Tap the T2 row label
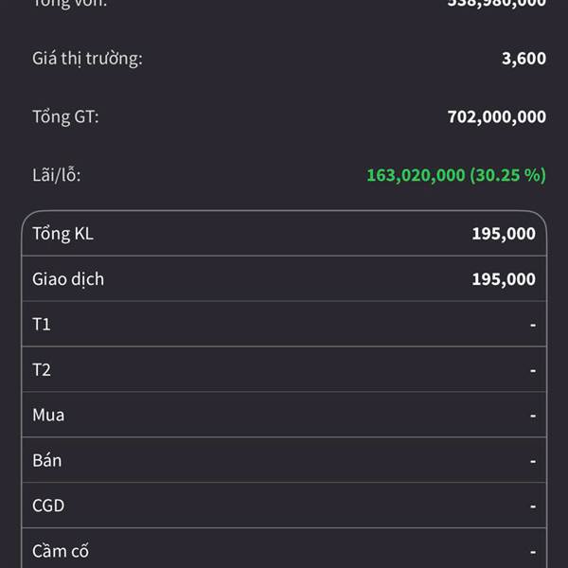 point(42,370)
